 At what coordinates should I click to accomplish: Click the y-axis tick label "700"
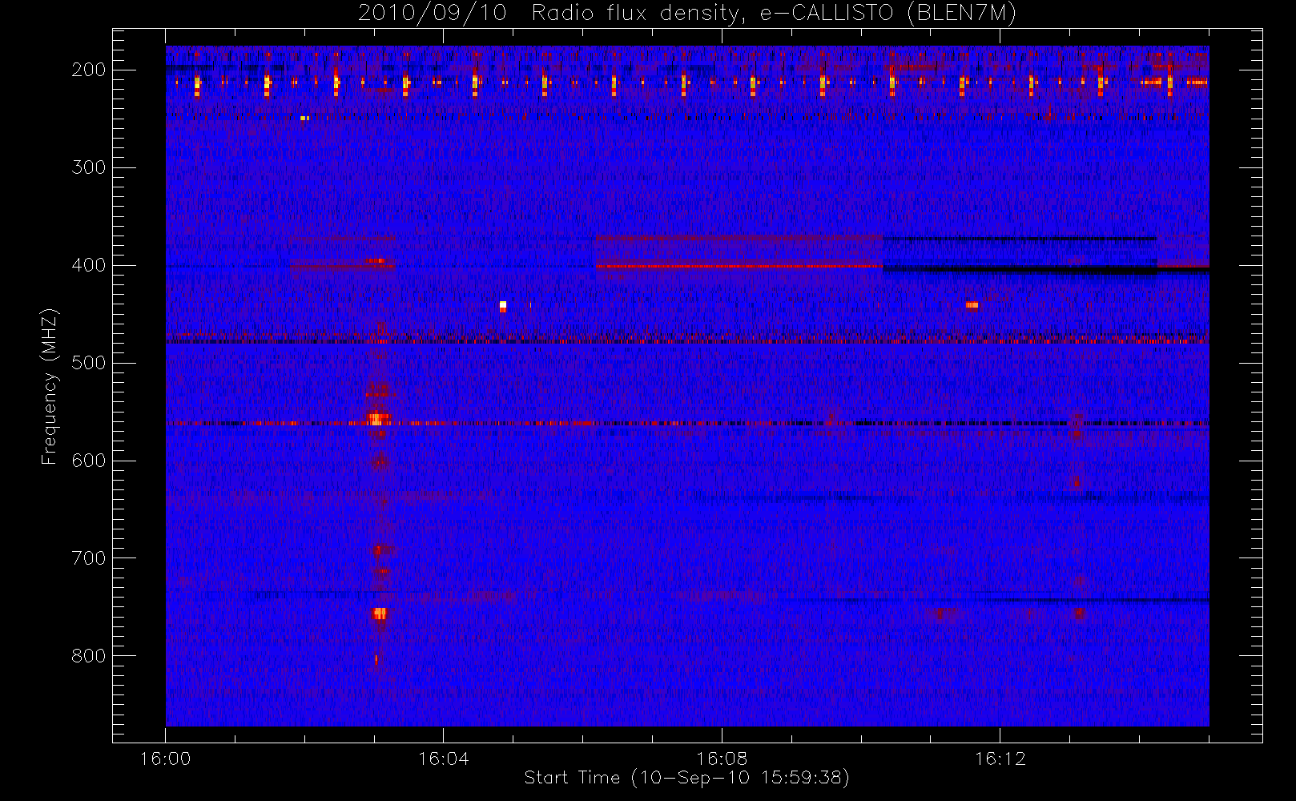coord(89,558)
